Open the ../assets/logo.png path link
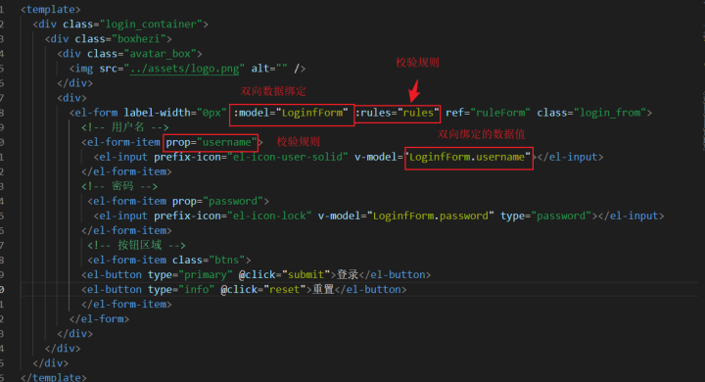Viewport: 705px width, 382px height. tap(184, 69)
